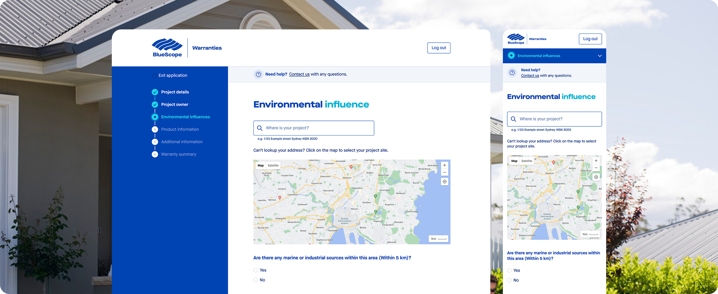Image resolution: width=718 pixels, height=294 pixels.
Task: Select No radio button in desktop form
Action: 255,280
